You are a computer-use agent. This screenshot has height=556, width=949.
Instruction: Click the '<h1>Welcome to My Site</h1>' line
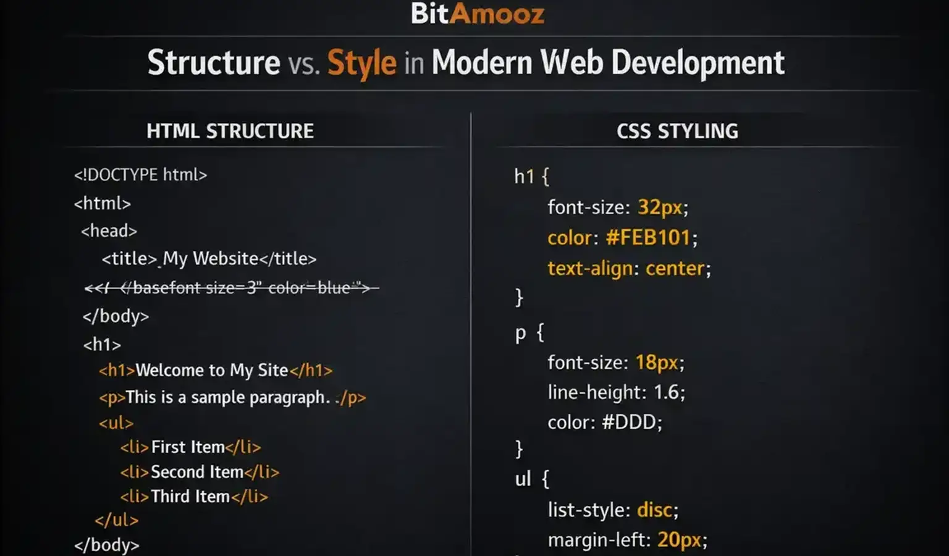tap(216, 371)
